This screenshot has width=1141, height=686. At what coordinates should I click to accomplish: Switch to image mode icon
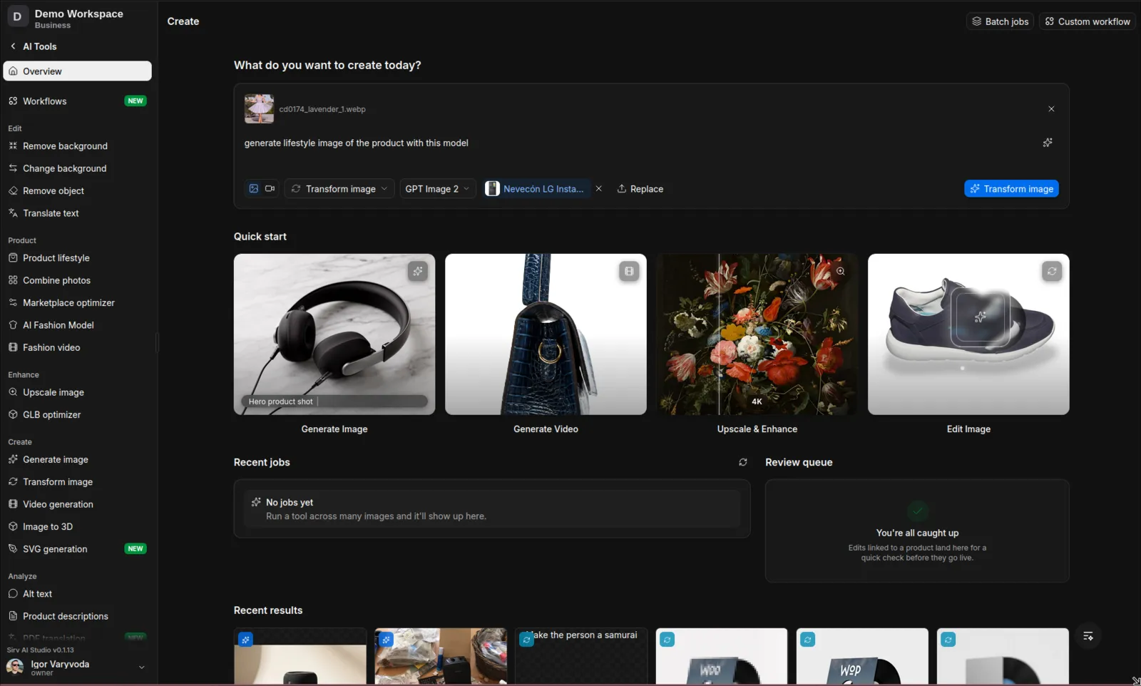tap(254, 189)
